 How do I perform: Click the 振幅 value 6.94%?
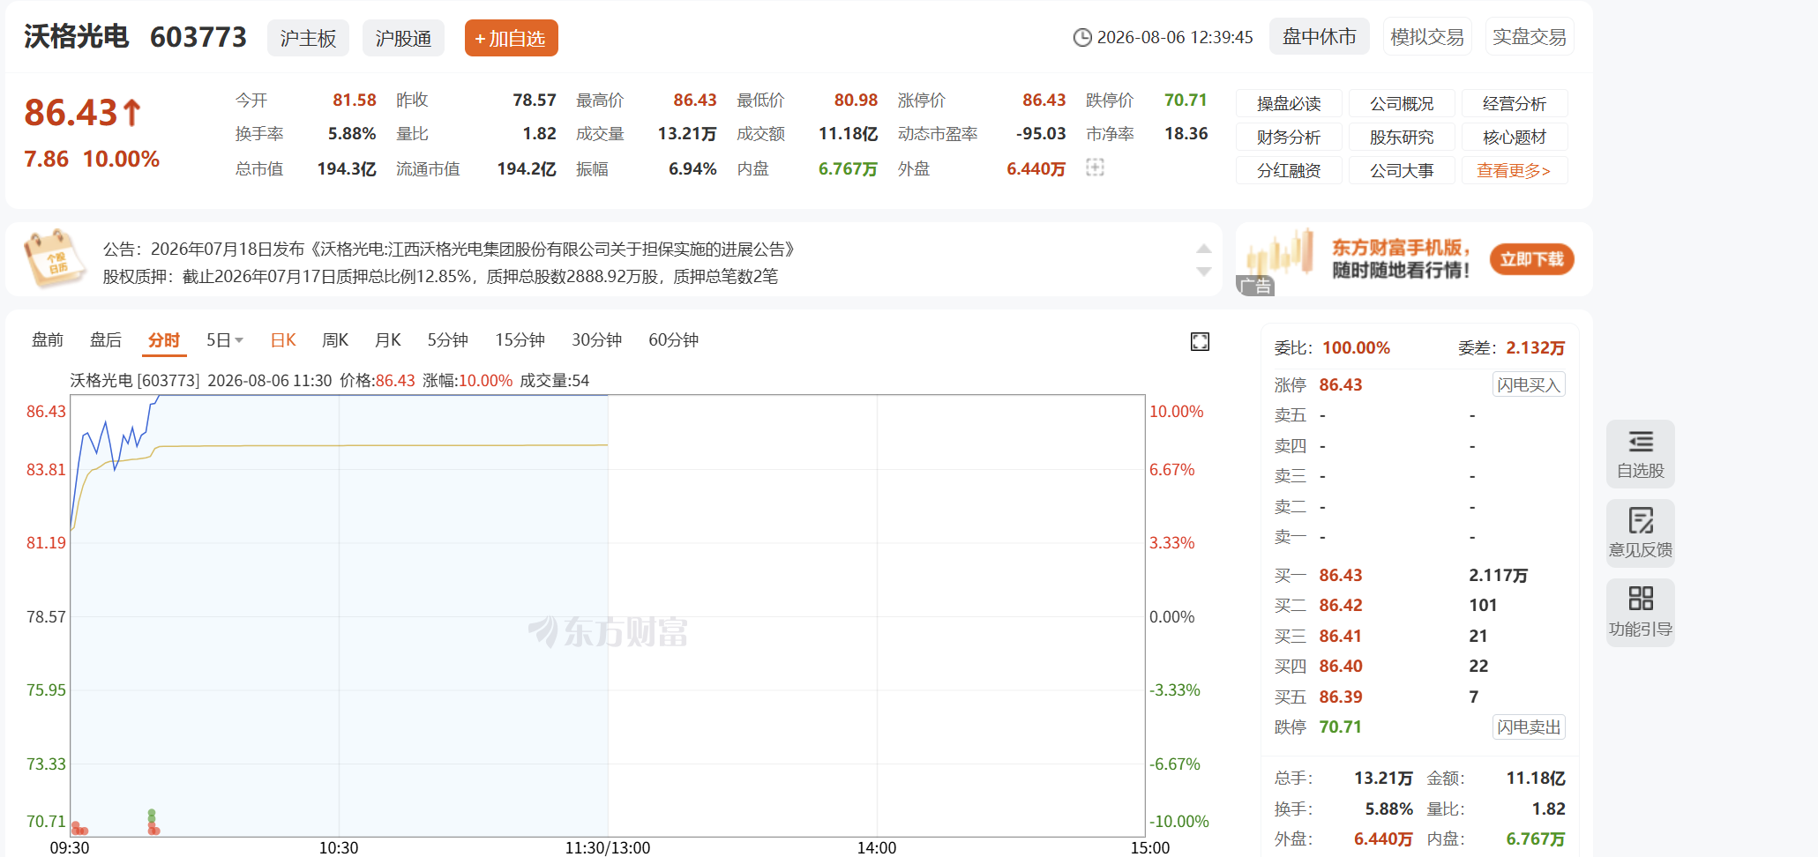point(692,168)
